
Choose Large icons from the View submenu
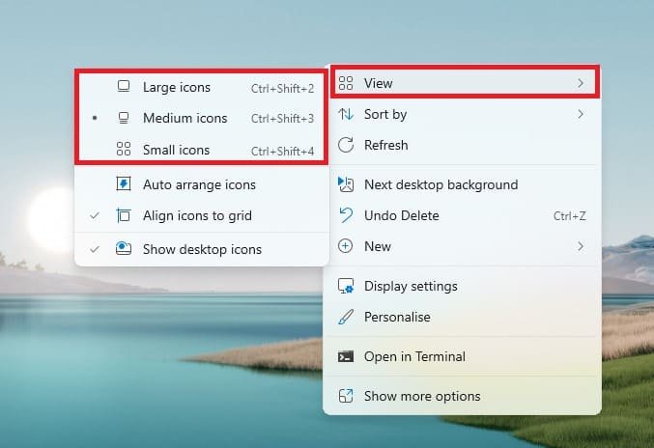(x=176, y=88)
